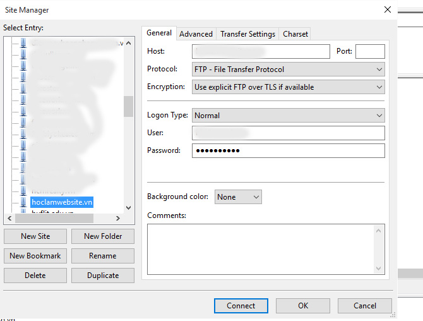Click the site list scroll right arrow
The image size is (423, 321).
point(119,218)
